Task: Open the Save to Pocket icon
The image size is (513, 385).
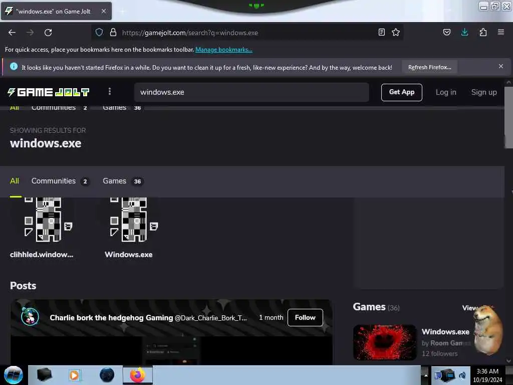Action: 446,32
